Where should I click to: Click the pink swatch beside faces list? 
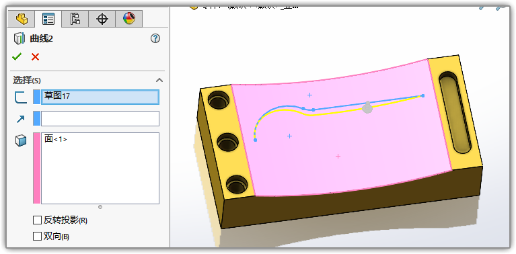coord(36,168)
